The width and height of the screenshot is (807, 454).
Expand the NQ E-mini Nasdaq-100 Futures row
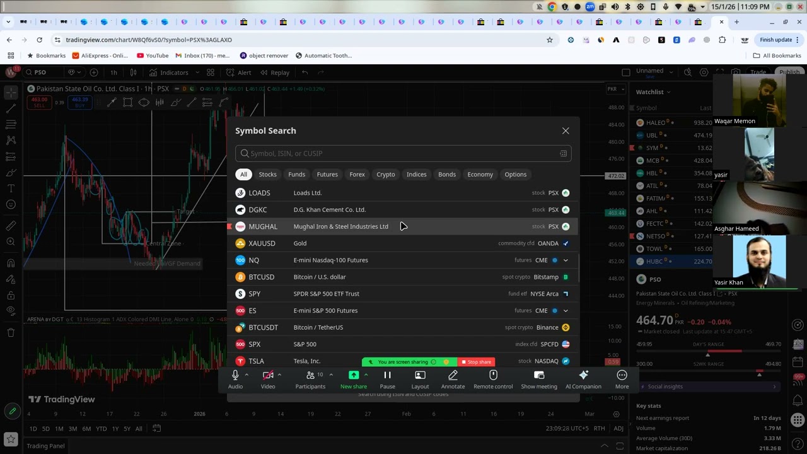566,260
